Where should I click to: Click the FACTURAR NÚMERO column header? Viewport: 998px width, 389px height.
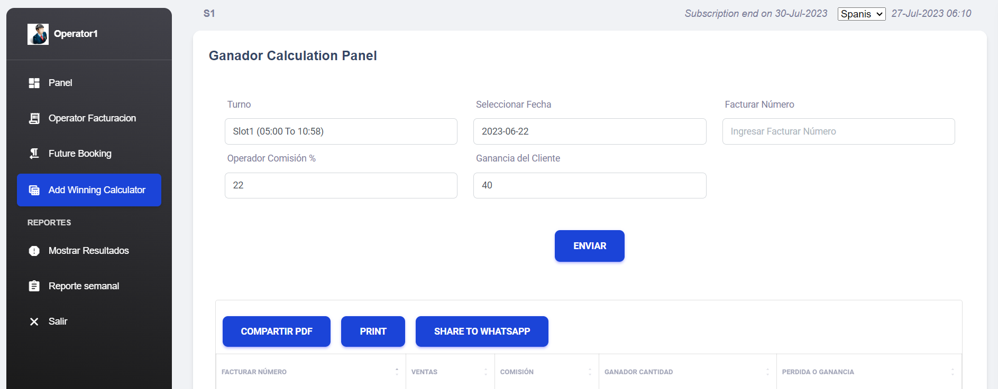click(310, 372)
